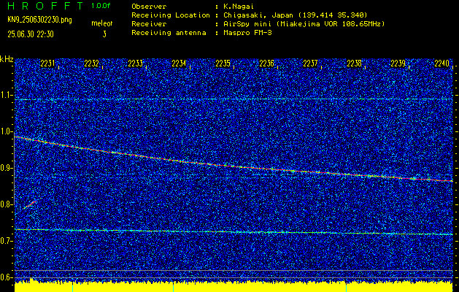
Task: Select the file name KN9_2506302230.png
Action: [x=39, y=20]
